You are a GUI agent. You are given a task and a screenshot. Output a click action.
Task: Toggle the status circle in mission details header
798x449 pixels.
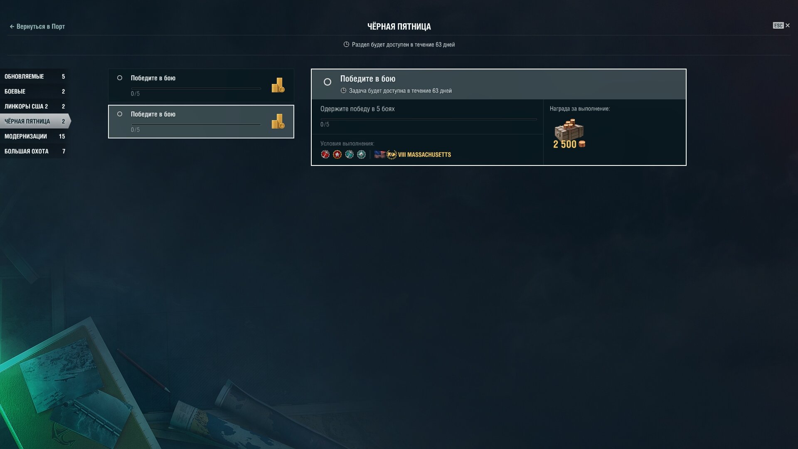pos(328,82)
